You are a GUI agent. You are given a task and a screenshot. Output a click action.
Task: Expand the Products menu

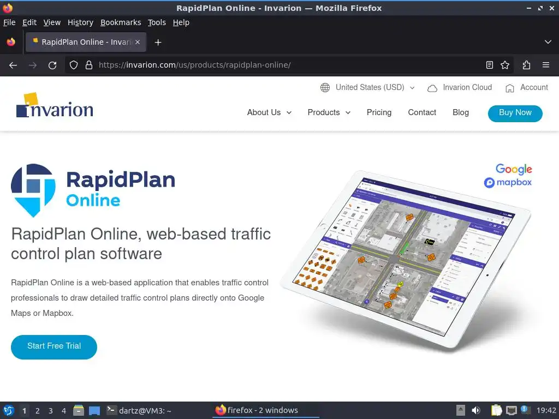coord(329,112)
